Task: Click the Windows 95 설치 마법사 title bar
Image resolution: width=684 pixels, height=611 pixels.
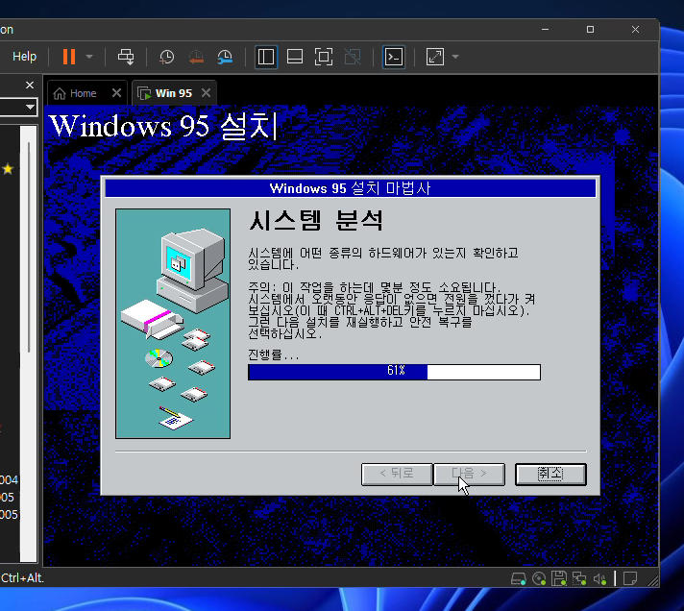Action: 351,188
